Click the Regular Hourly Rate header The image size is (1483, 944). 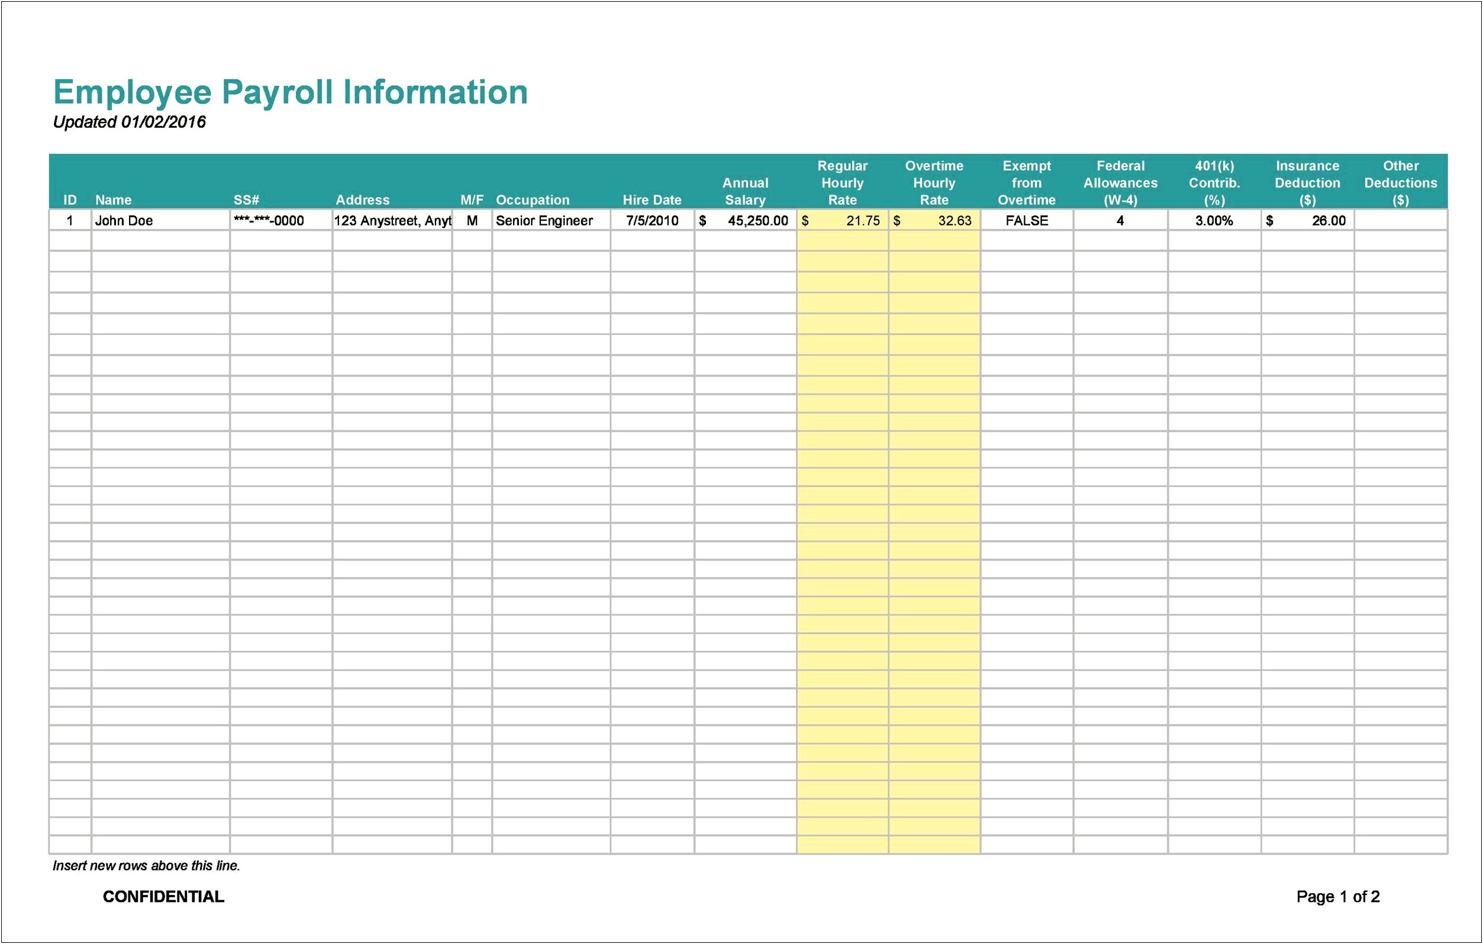pos(843,183)
